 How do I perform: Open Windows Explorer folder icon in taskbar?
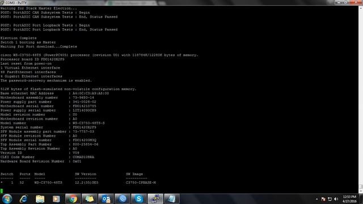point(40,199)
